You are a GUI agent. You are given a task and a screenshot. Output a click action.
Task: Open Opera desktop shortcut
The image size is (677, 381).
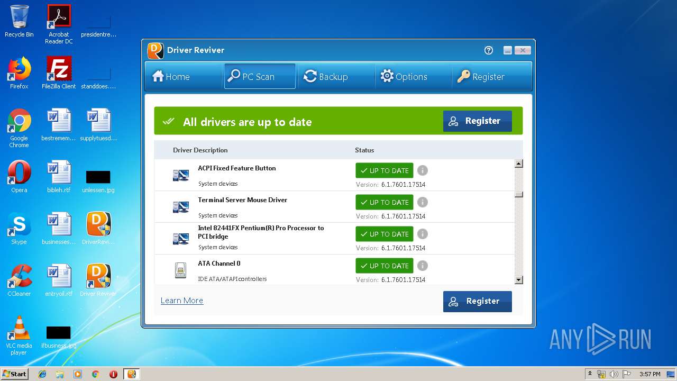[19, 177]
